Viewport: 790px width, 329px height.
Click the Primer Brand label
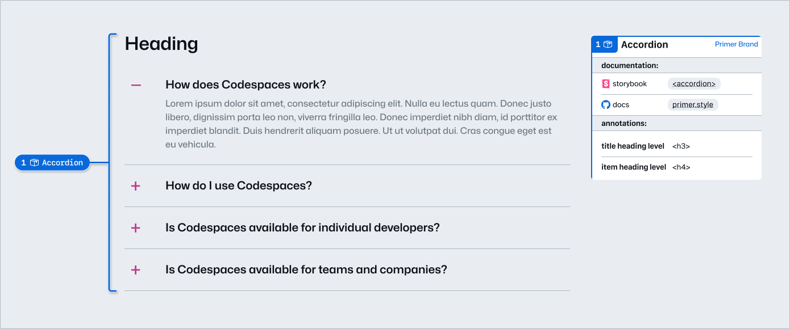(737, 44)
